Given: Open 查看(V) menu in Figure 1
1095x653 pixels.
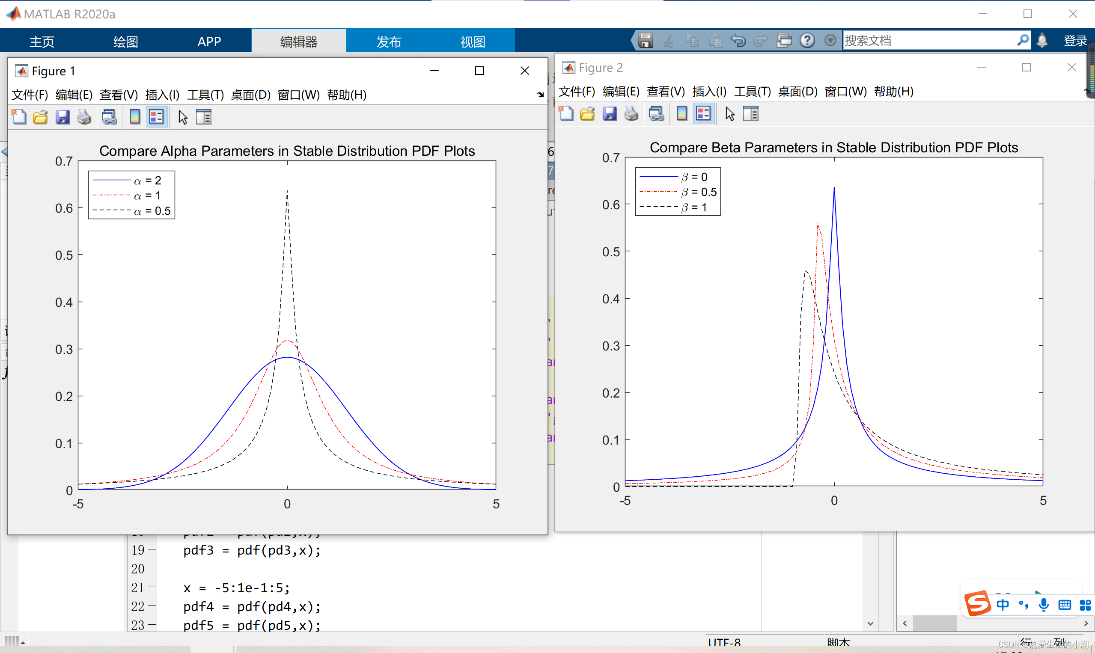Looking at the screenshot, I should [119, 95].
